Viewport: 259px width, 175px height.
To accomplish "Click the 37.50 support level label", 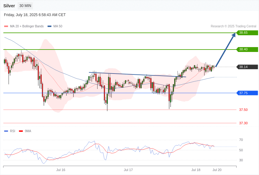I will [243, 110].
